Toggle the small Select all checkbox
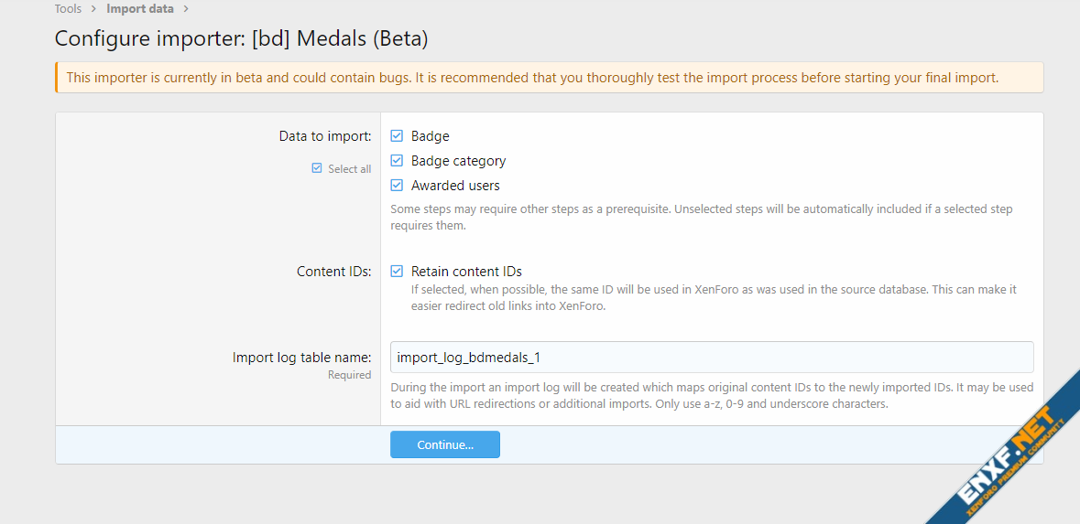1080x524 pixels. tap(317, 168)
